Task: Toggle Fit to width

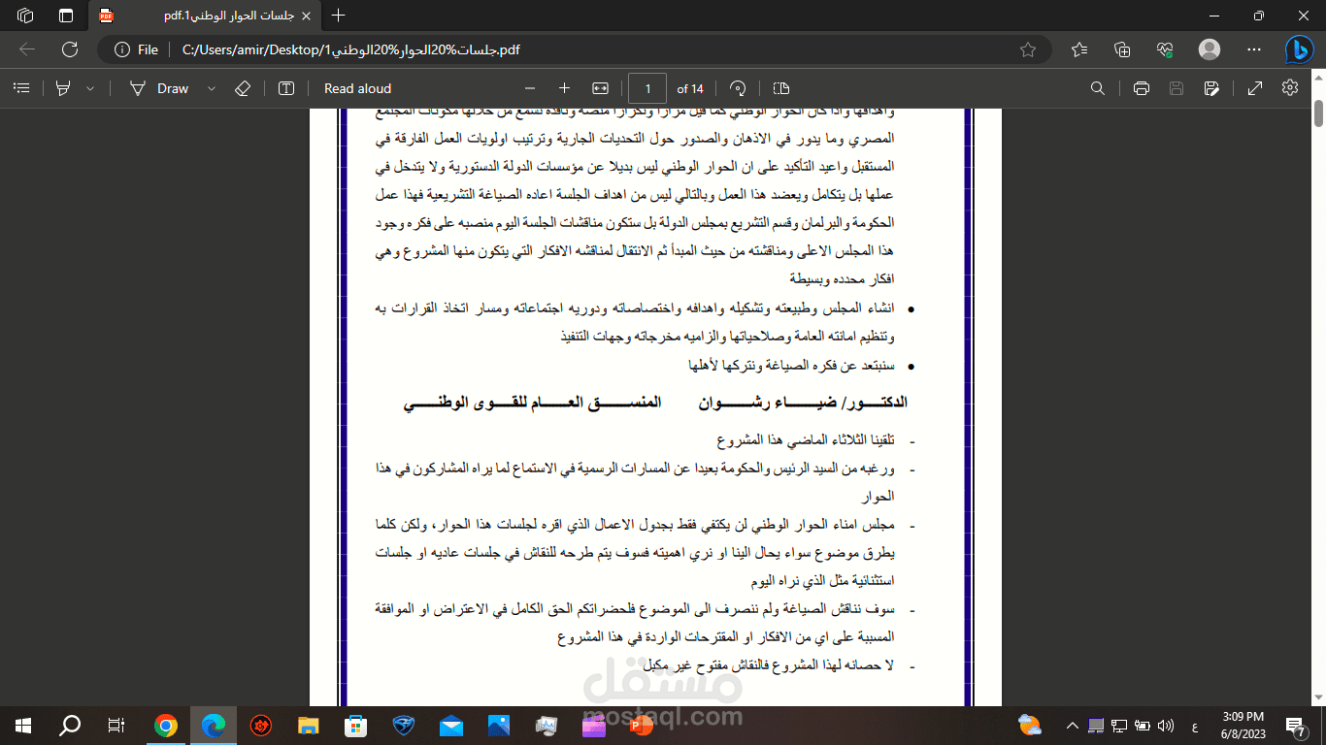Action: (600, 88)
